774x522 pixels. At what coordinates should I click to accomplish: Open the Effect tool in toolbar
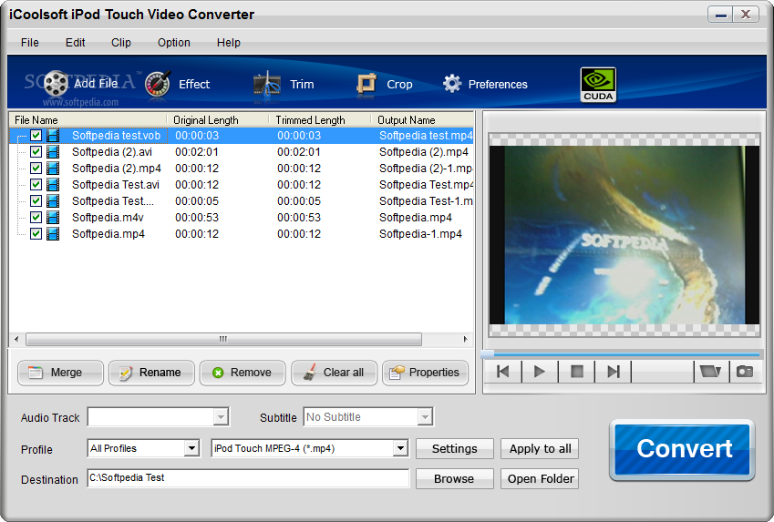178,84
